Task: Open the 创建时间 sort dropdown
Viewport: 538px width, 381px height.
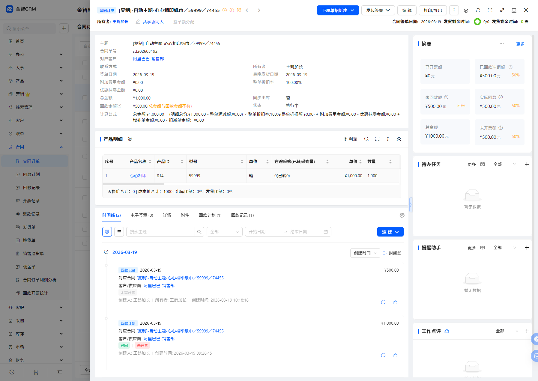Action: (365, 253)
